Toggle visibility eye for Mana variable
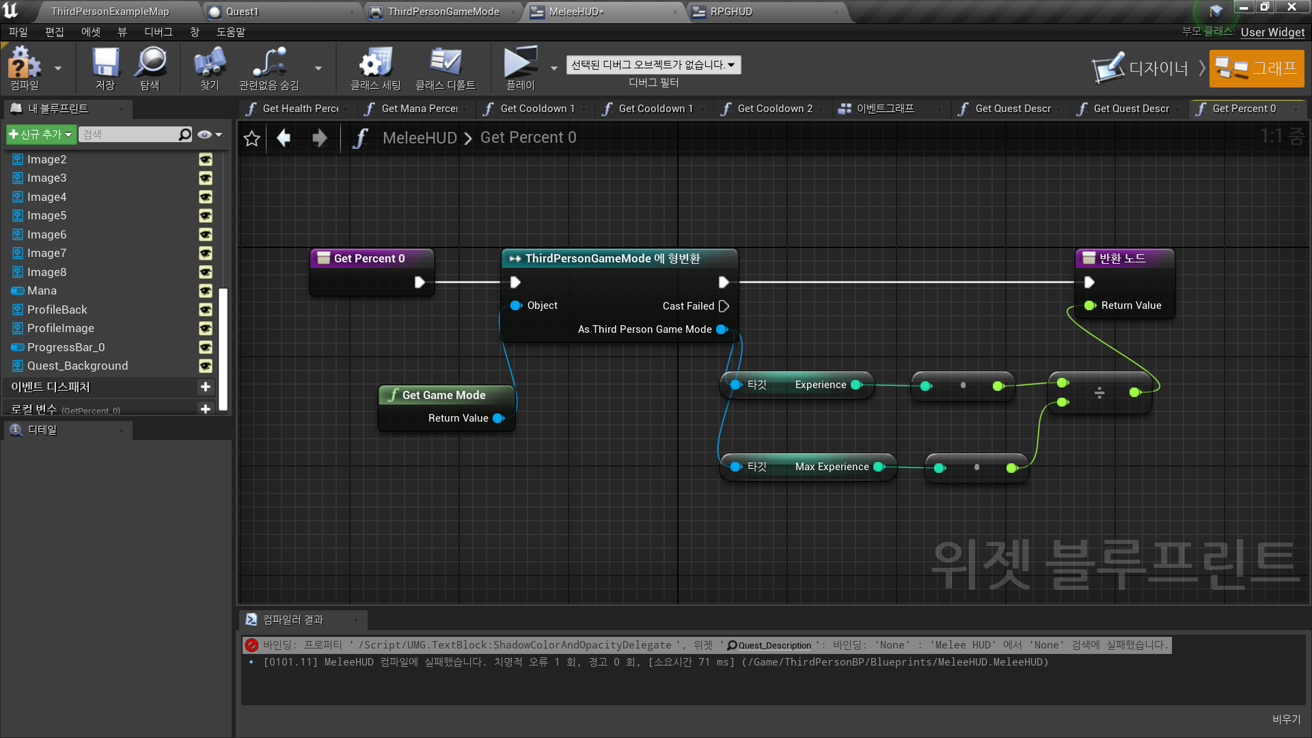1312x738 pixels. [x=206, y=291]
